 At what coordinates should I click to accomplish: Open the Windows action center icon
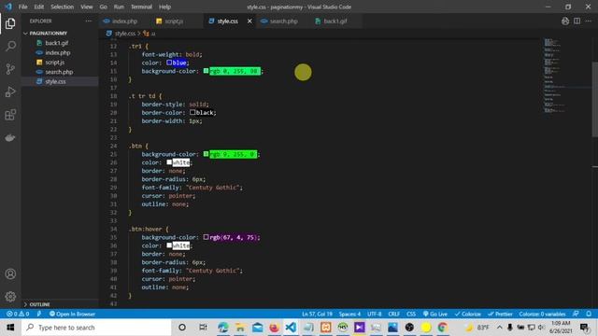584,328
